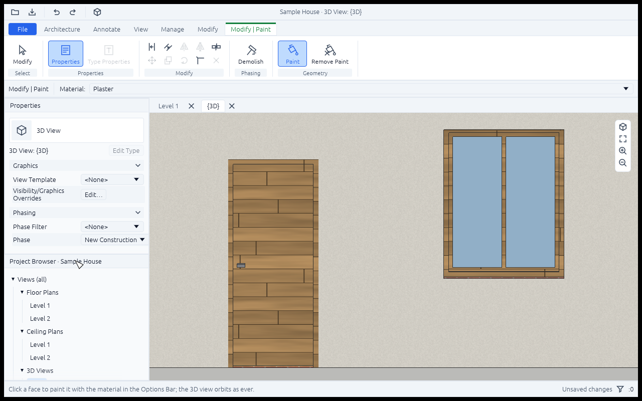The image size is (642, 401).
Task: Toggle the Properties palette button
Action: (x=66, y=54)
